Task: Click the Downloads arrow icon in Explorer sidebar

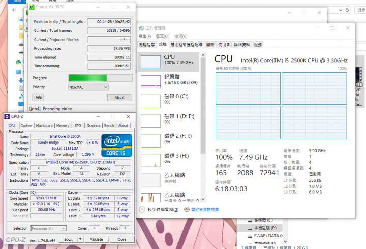Action: pyautogui.click(x=21, y=80)
